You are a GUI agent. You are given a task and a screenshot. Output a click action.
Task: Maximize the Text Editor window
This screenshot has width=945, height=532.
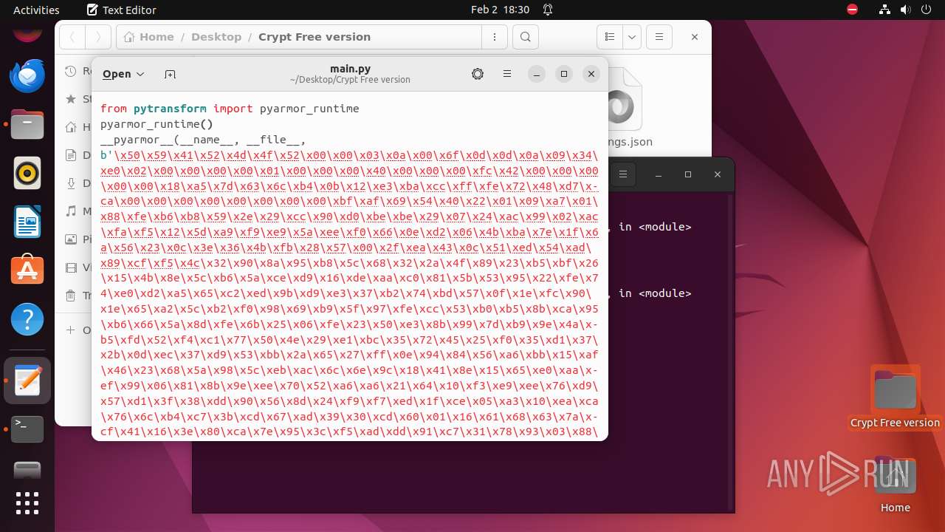pos(564,74)
